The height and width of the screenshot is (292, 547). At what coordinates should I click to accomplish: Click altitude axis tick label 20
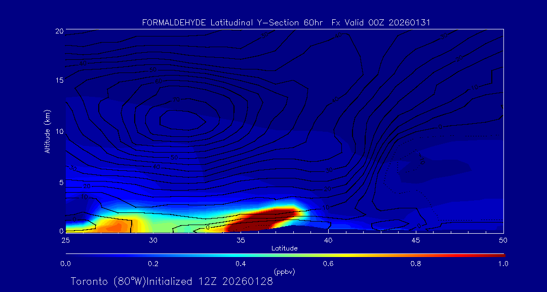[58, 31]
